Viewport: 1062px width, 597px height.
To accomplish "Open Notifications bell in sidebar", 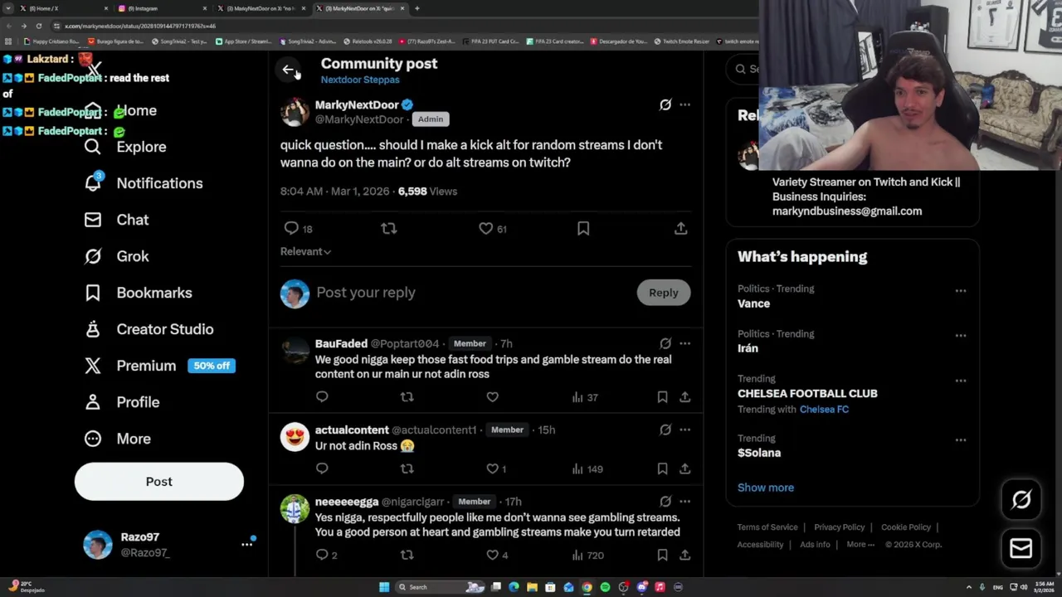I will point(93,183).
